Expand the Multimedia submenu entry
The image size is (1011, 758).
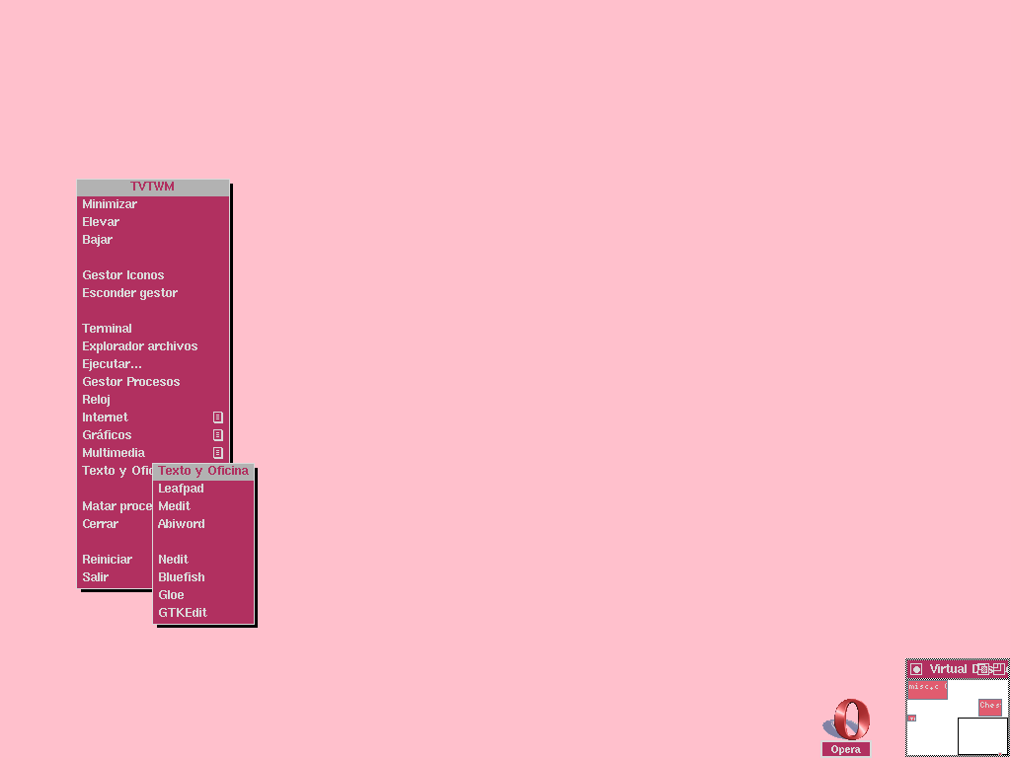point(114,453)
